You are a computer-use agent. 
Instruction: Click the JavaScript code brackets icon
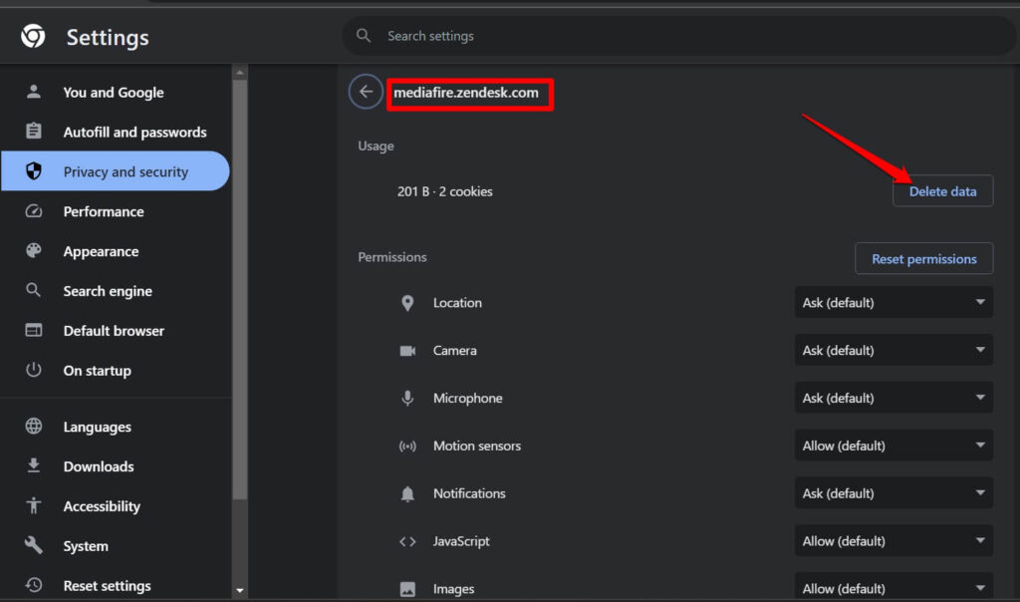(x=408, y=540)
